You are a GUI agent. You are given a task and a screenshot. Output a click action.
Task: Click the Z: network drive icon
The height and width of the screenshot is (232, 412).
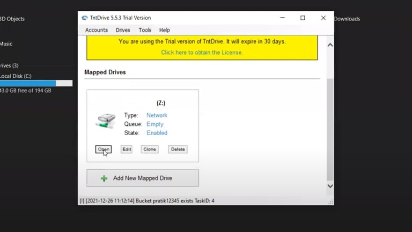click(105, 121)
